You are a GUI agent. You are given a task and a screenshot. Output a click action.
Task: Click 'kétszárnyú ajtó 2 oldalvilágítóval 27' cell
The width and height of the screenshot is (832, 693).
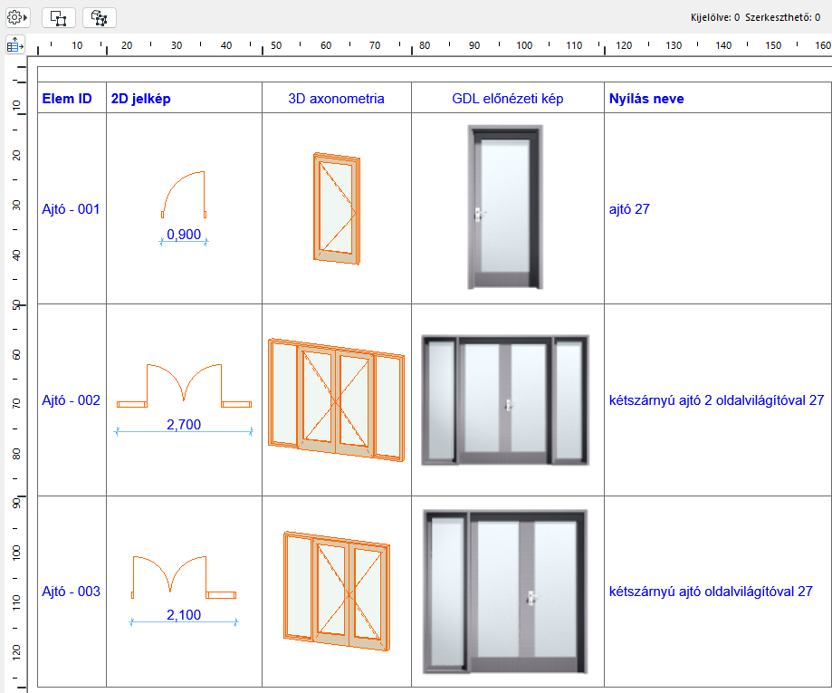point(716,399)
